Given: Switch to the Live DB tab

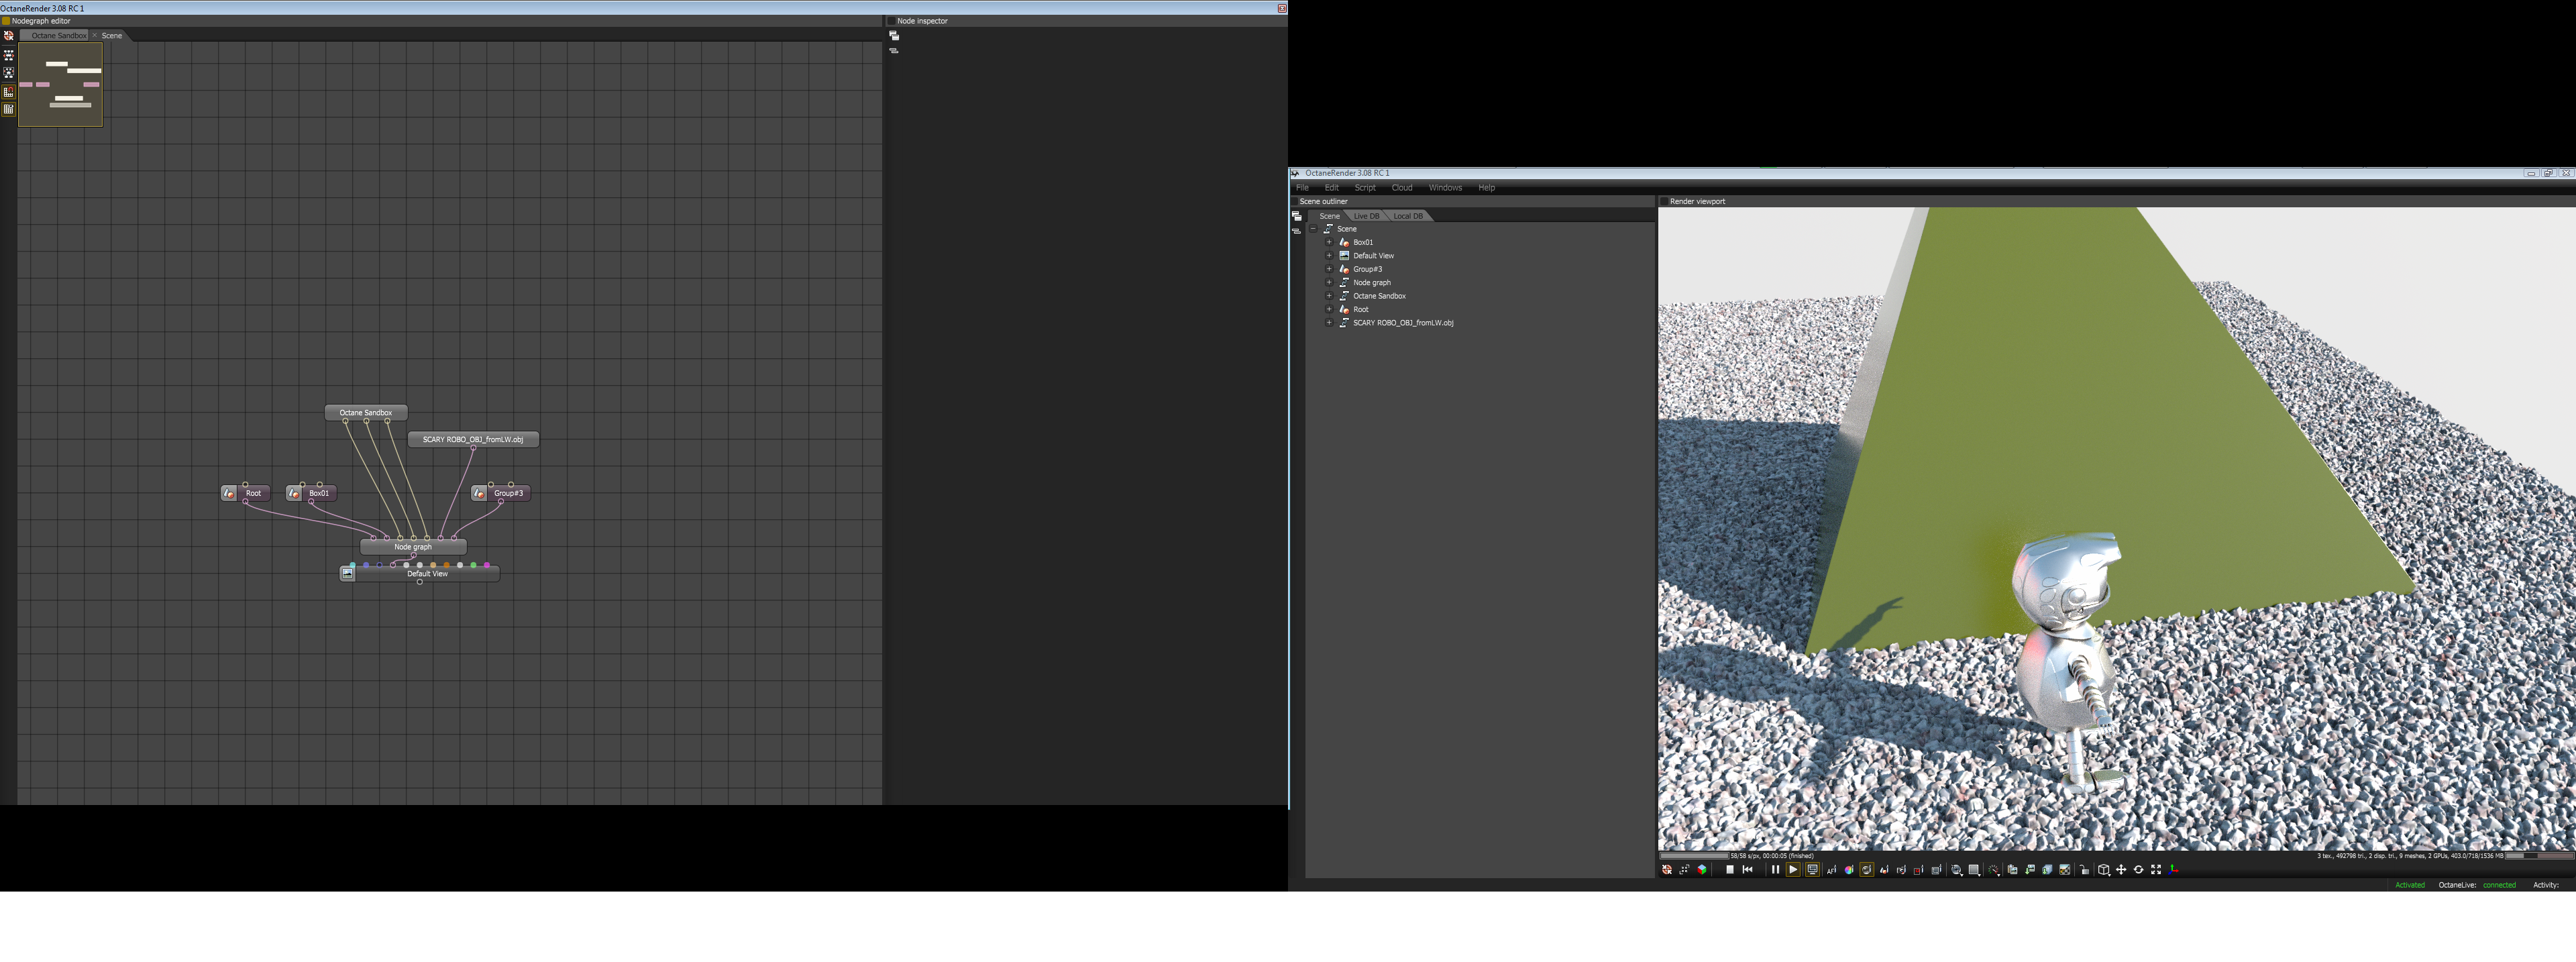Looking at the screenshot, I should point(1366,216).
